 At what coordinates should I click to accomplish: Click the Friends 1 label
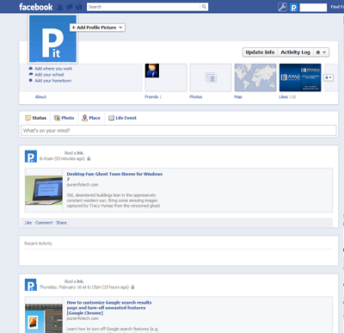pyautogui.click(x=153, y=97)
